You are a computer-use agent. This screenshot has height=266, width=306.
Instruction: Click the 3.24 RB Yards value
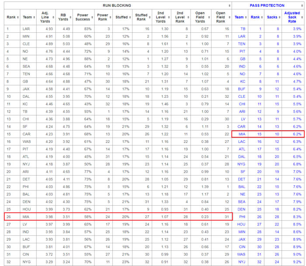pyautogui.click(x=66, y=262)
